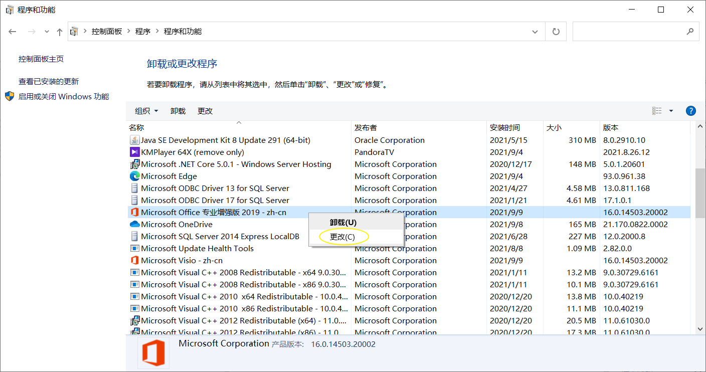Click the Control Panel icon in address bar
This screenshot has width=706, height=372.
tap(74, 32)
